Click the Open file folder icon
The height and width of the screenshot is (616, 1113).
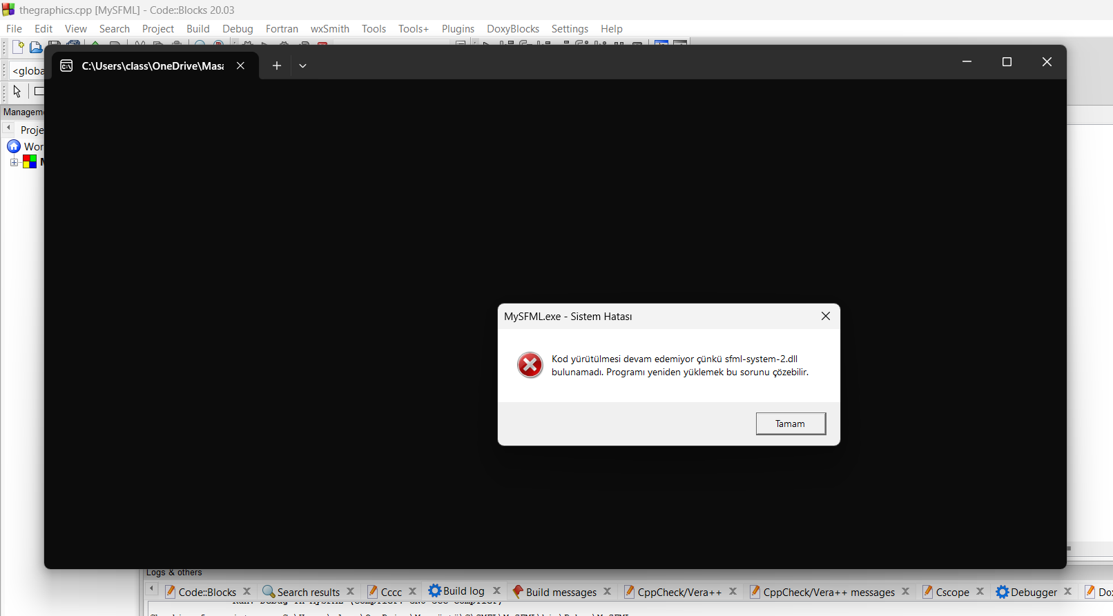[35, 47]
